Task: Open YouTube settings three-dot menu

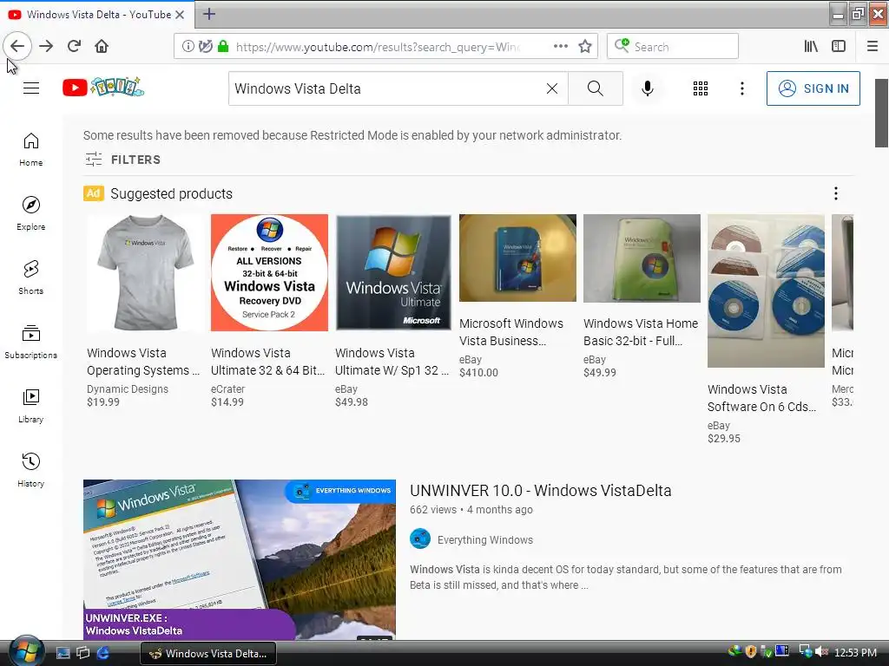Action: (742, 88)
